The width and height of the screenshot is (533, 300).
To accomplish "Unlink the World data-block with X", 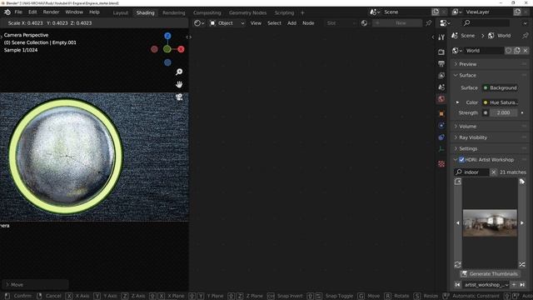I will (x=526, y=51).
